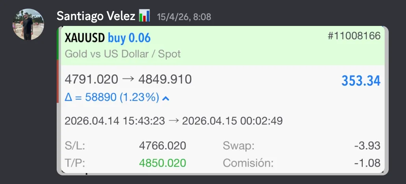Click the Gold vs US Dollar / Spot description
The height and width of the screenshot is (184, 406).
(123, 54)
